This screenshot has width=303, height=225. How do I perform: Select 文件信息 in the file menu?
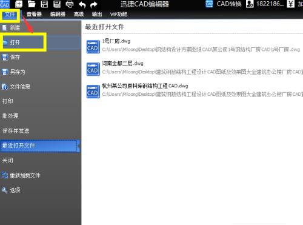click(x=41, y=87)
